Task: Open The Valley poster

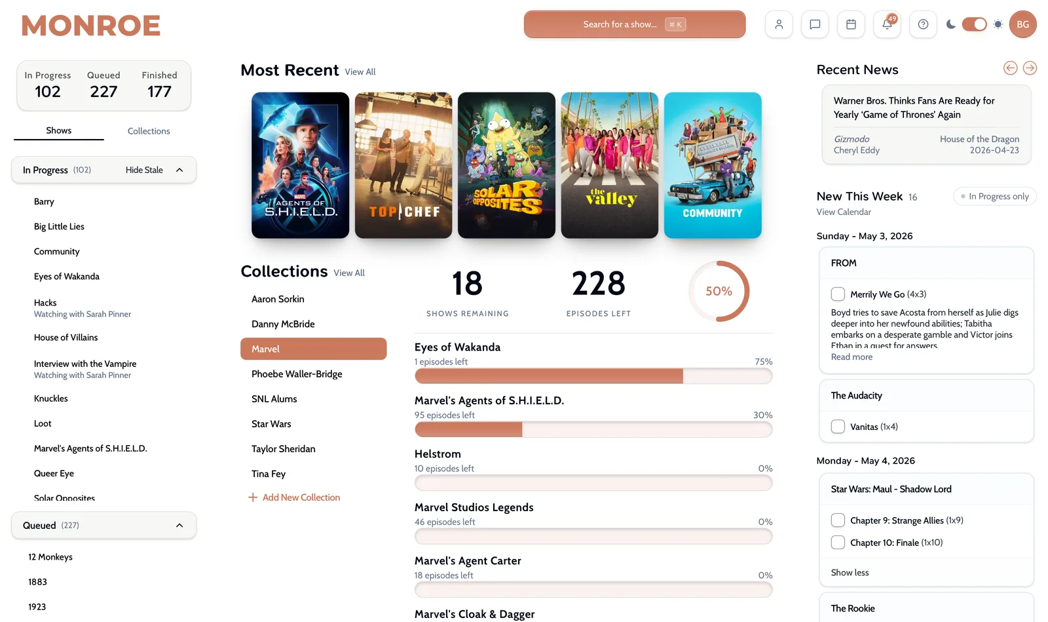Action: tap(610, 165)
